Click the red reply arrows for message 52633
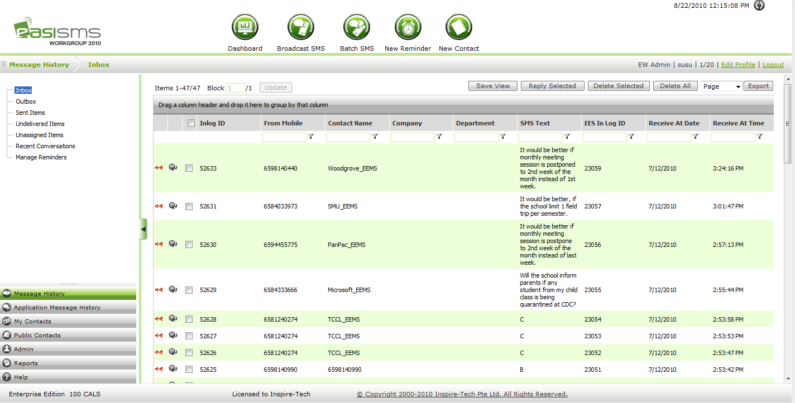Screen dimensions: 795x403 click(159, 168)
